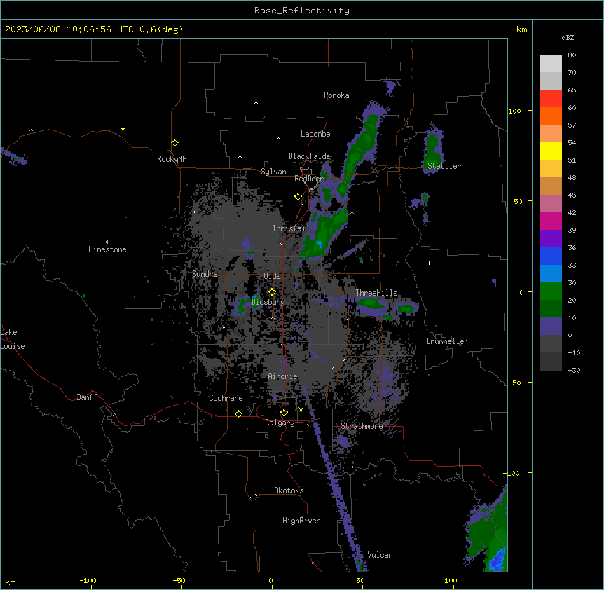Select the light gray 80-70 dBZ legend swatch

[551, 64]
